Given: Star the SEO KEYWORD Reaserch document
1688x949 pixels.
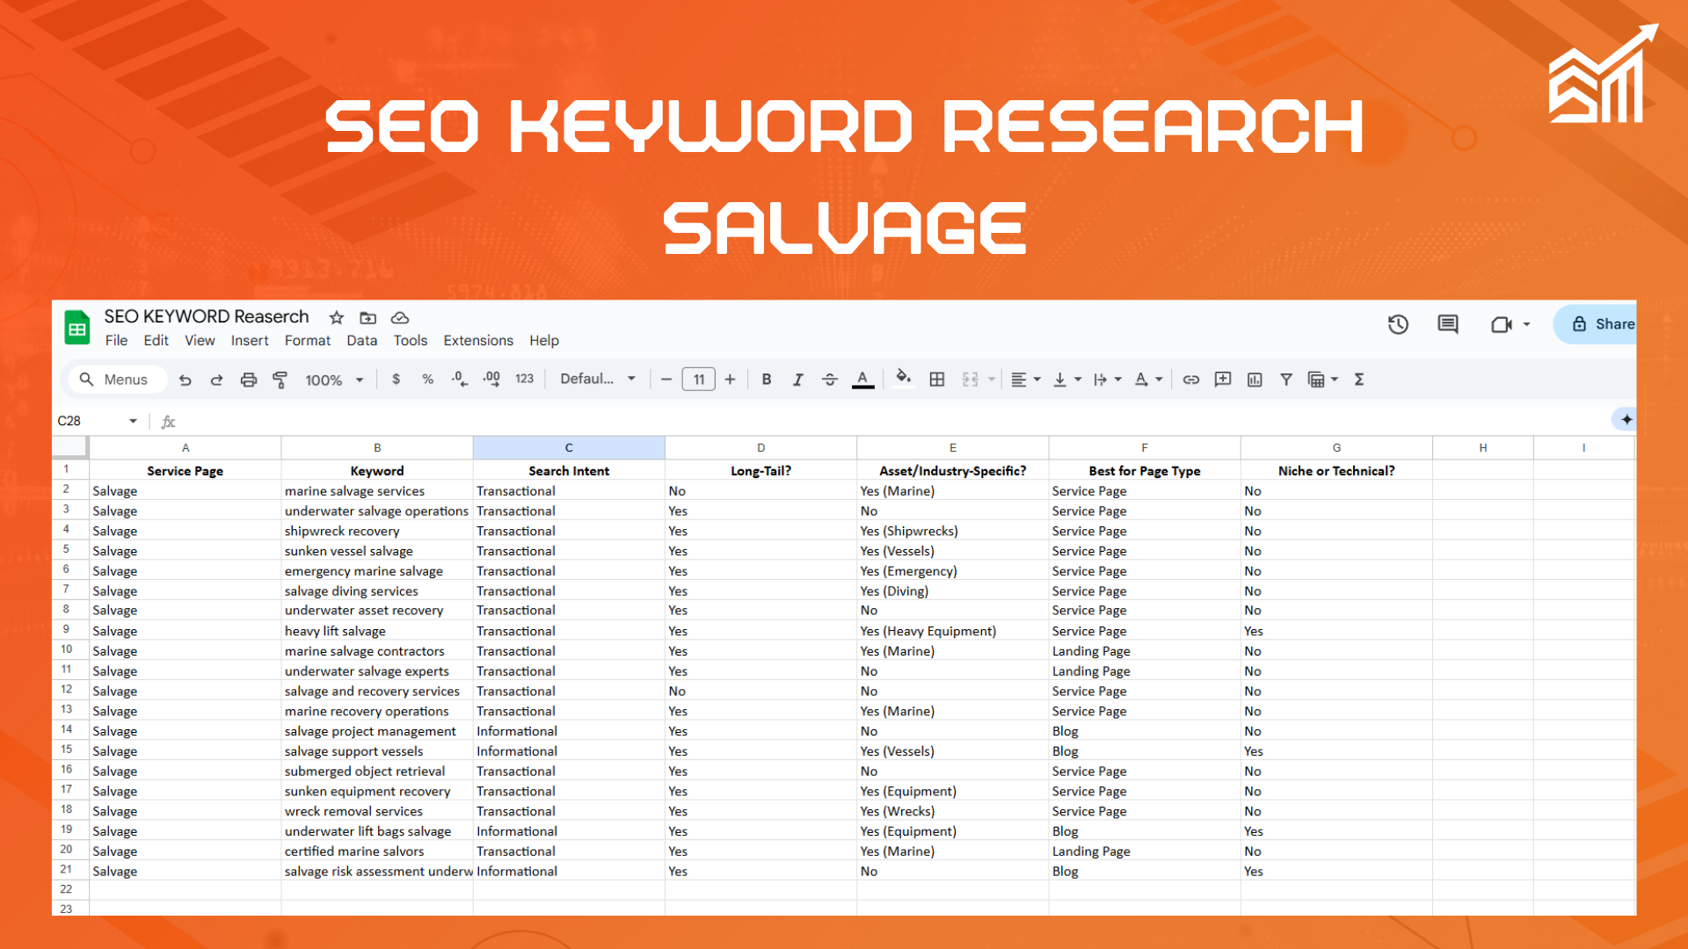Looking at the screenshot, I should 337,317.
